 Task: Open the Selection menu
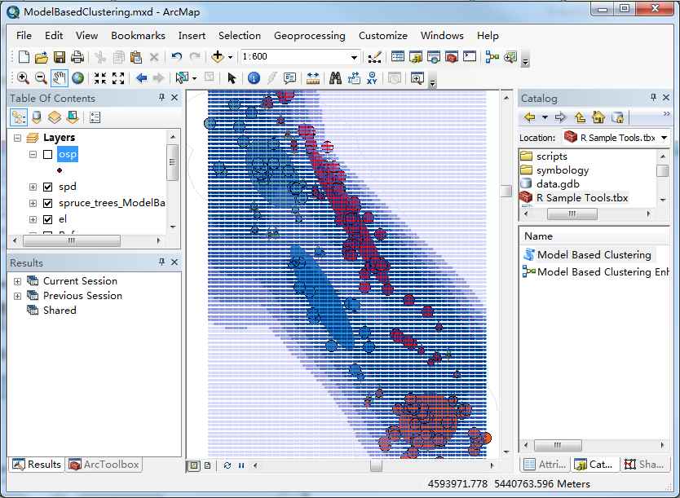240,36
